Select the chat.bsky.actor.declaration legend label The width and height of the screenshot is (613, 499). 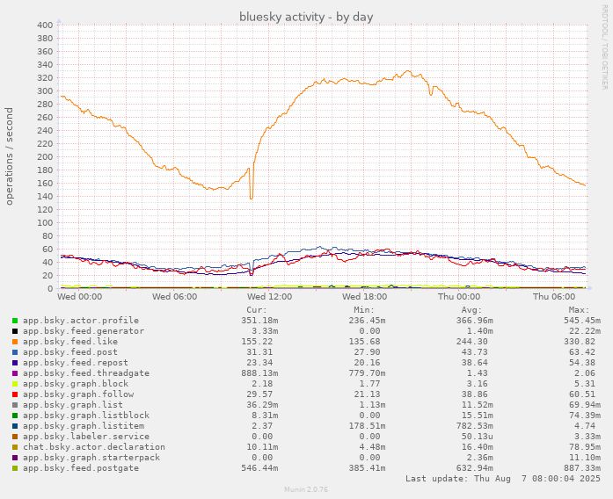pos(94,447)
